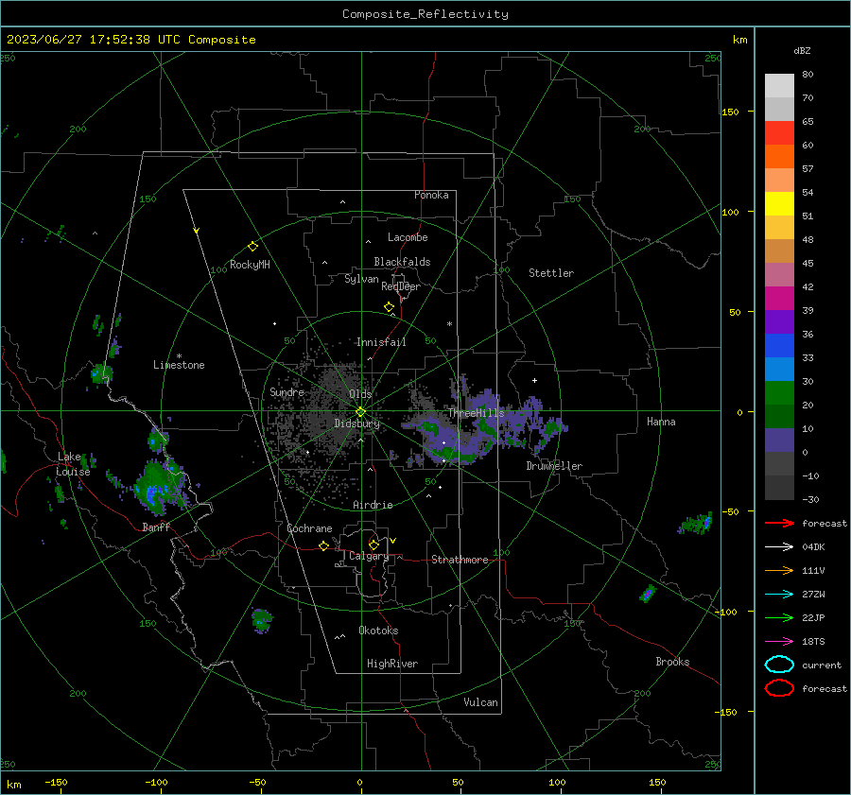Click the white plus marker northwest of Drumheller
This screenshot has height=795, width=851.
point(534,380)
